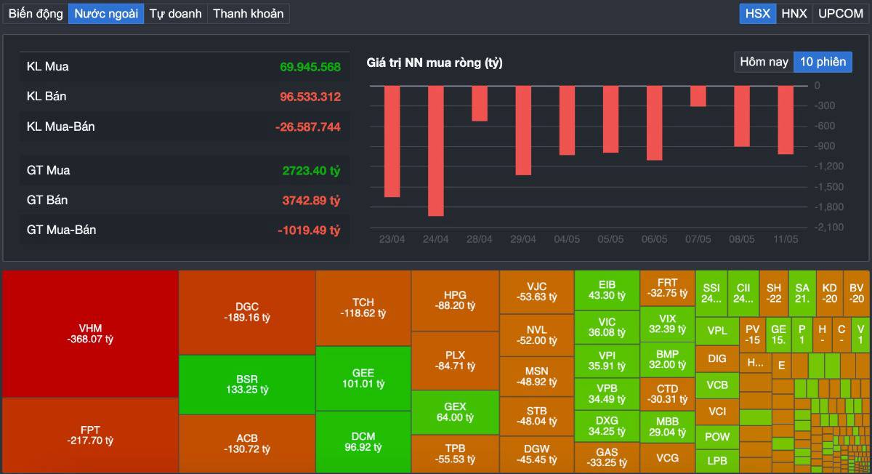The image size is (872, 474).
Task: Click the 11/05 bar in chart
Action: point(786,120)
